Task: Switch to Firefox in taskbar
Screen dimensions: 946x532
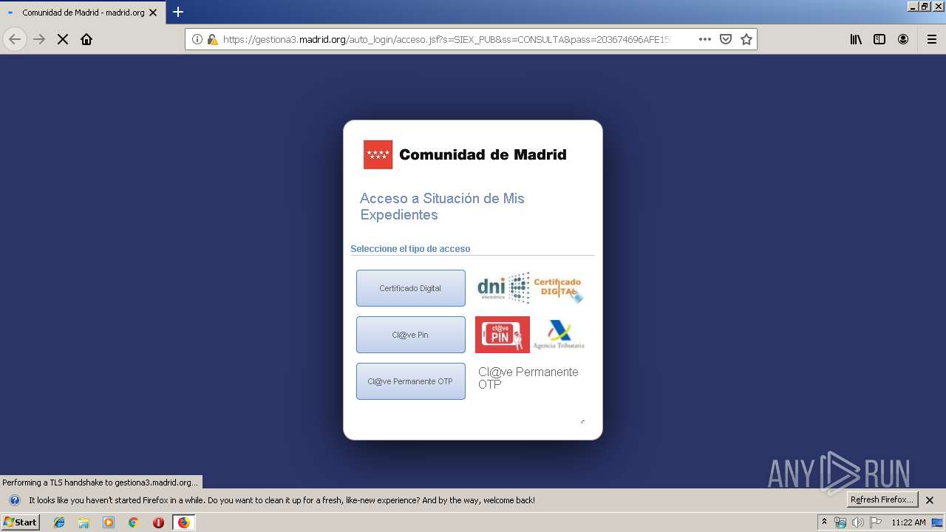Action: [183, 522]
